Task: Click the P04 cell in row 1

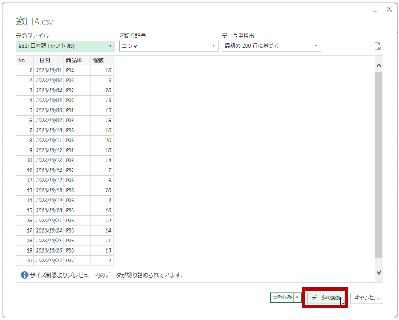Action: [70, 70]
